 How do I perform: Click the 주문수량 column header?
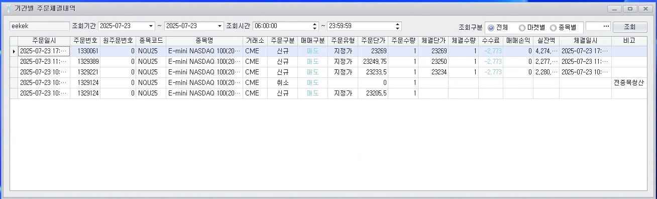(403, 41)
